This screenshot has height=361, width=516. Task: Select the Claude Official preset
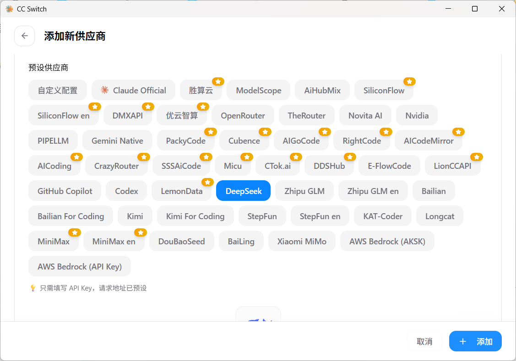(x=133, y=90)
